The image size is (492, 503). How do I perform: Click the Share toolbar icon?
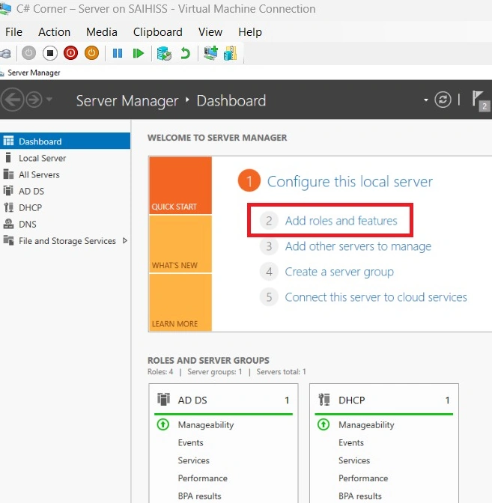click(230, 53)
